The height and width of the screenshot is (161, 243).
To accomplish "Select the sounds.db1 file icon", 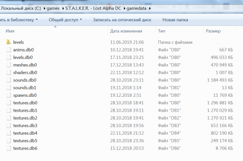I will pyautogui.click(x=9, y=88).
